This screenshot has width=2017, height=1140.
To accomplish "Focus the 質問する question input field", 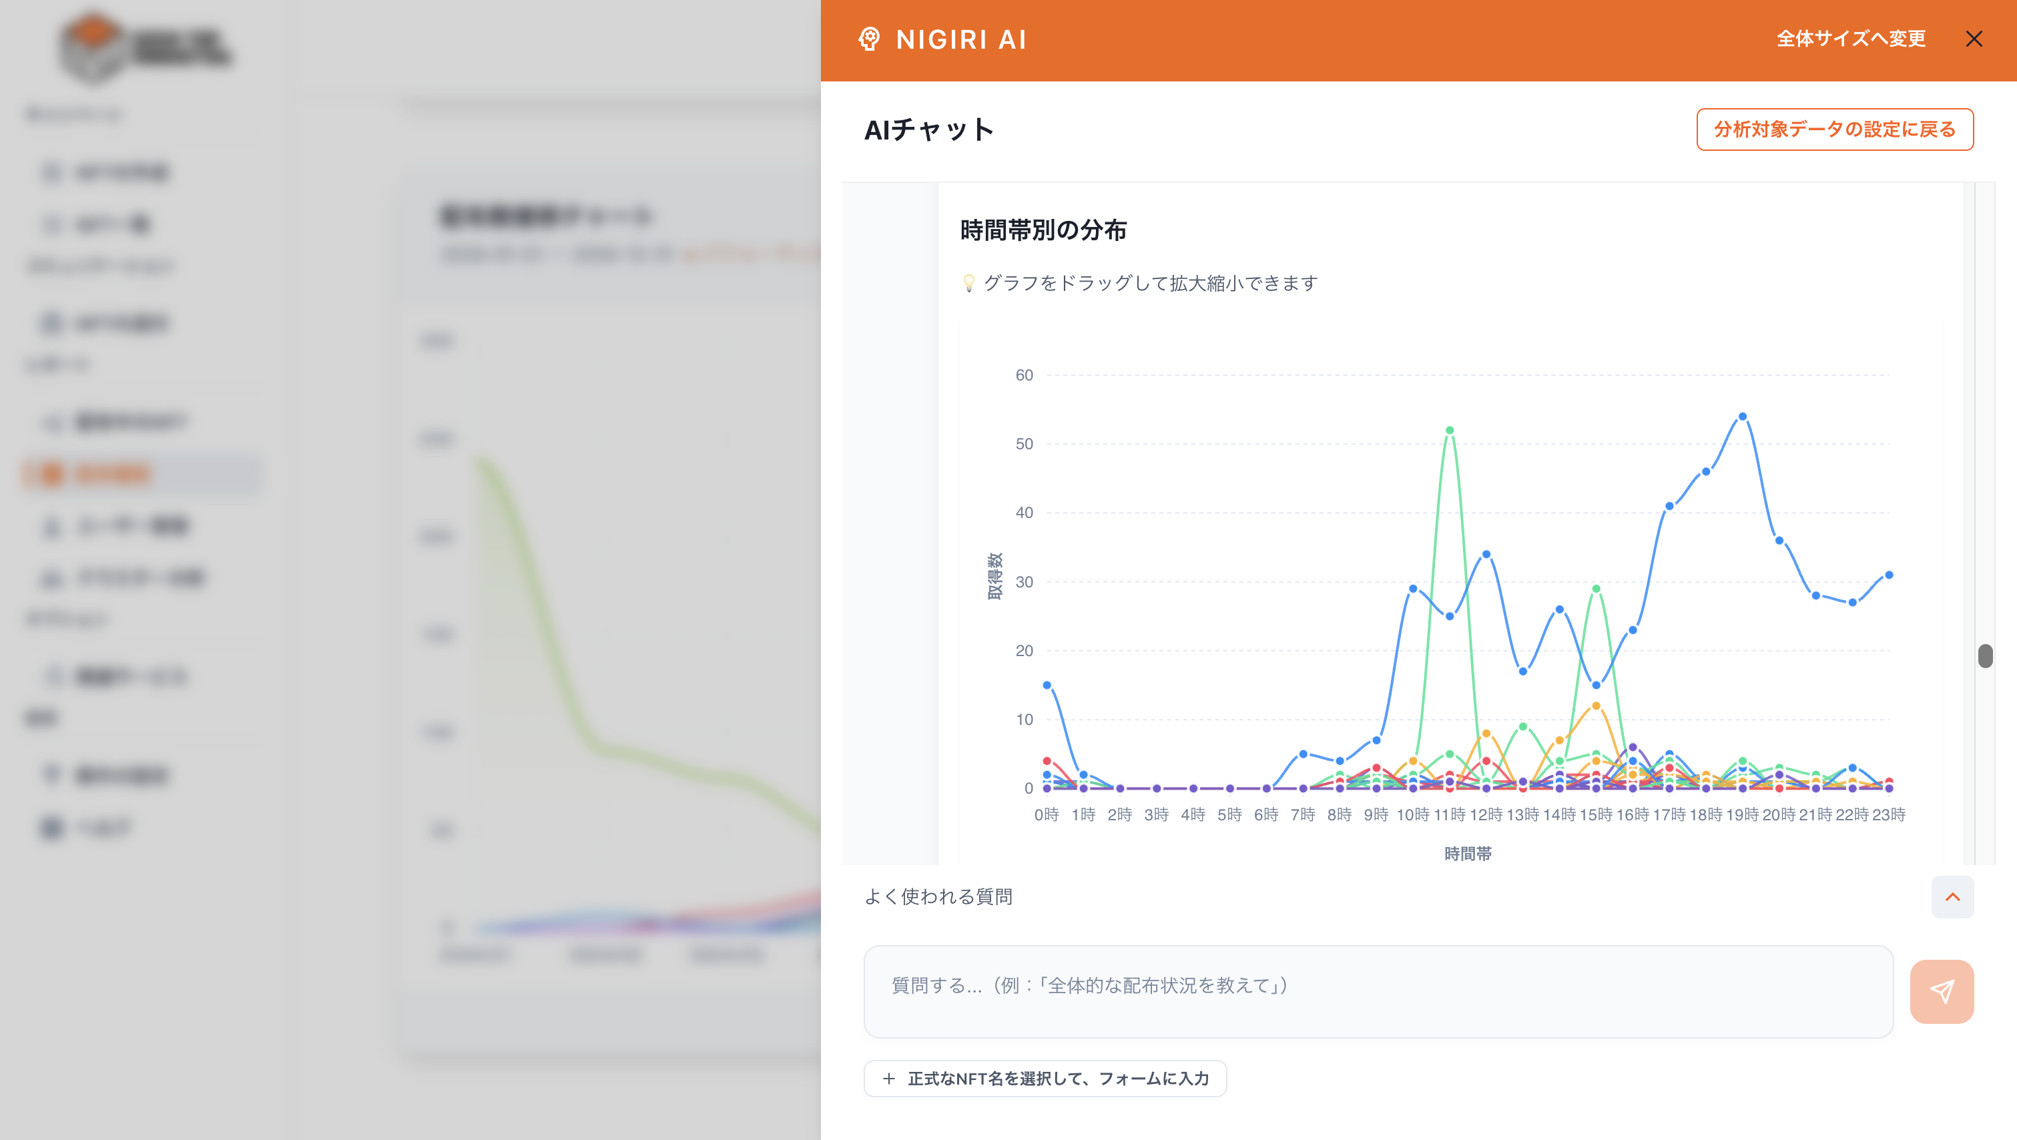I will pyautogui.click(x=1378, y=991).
